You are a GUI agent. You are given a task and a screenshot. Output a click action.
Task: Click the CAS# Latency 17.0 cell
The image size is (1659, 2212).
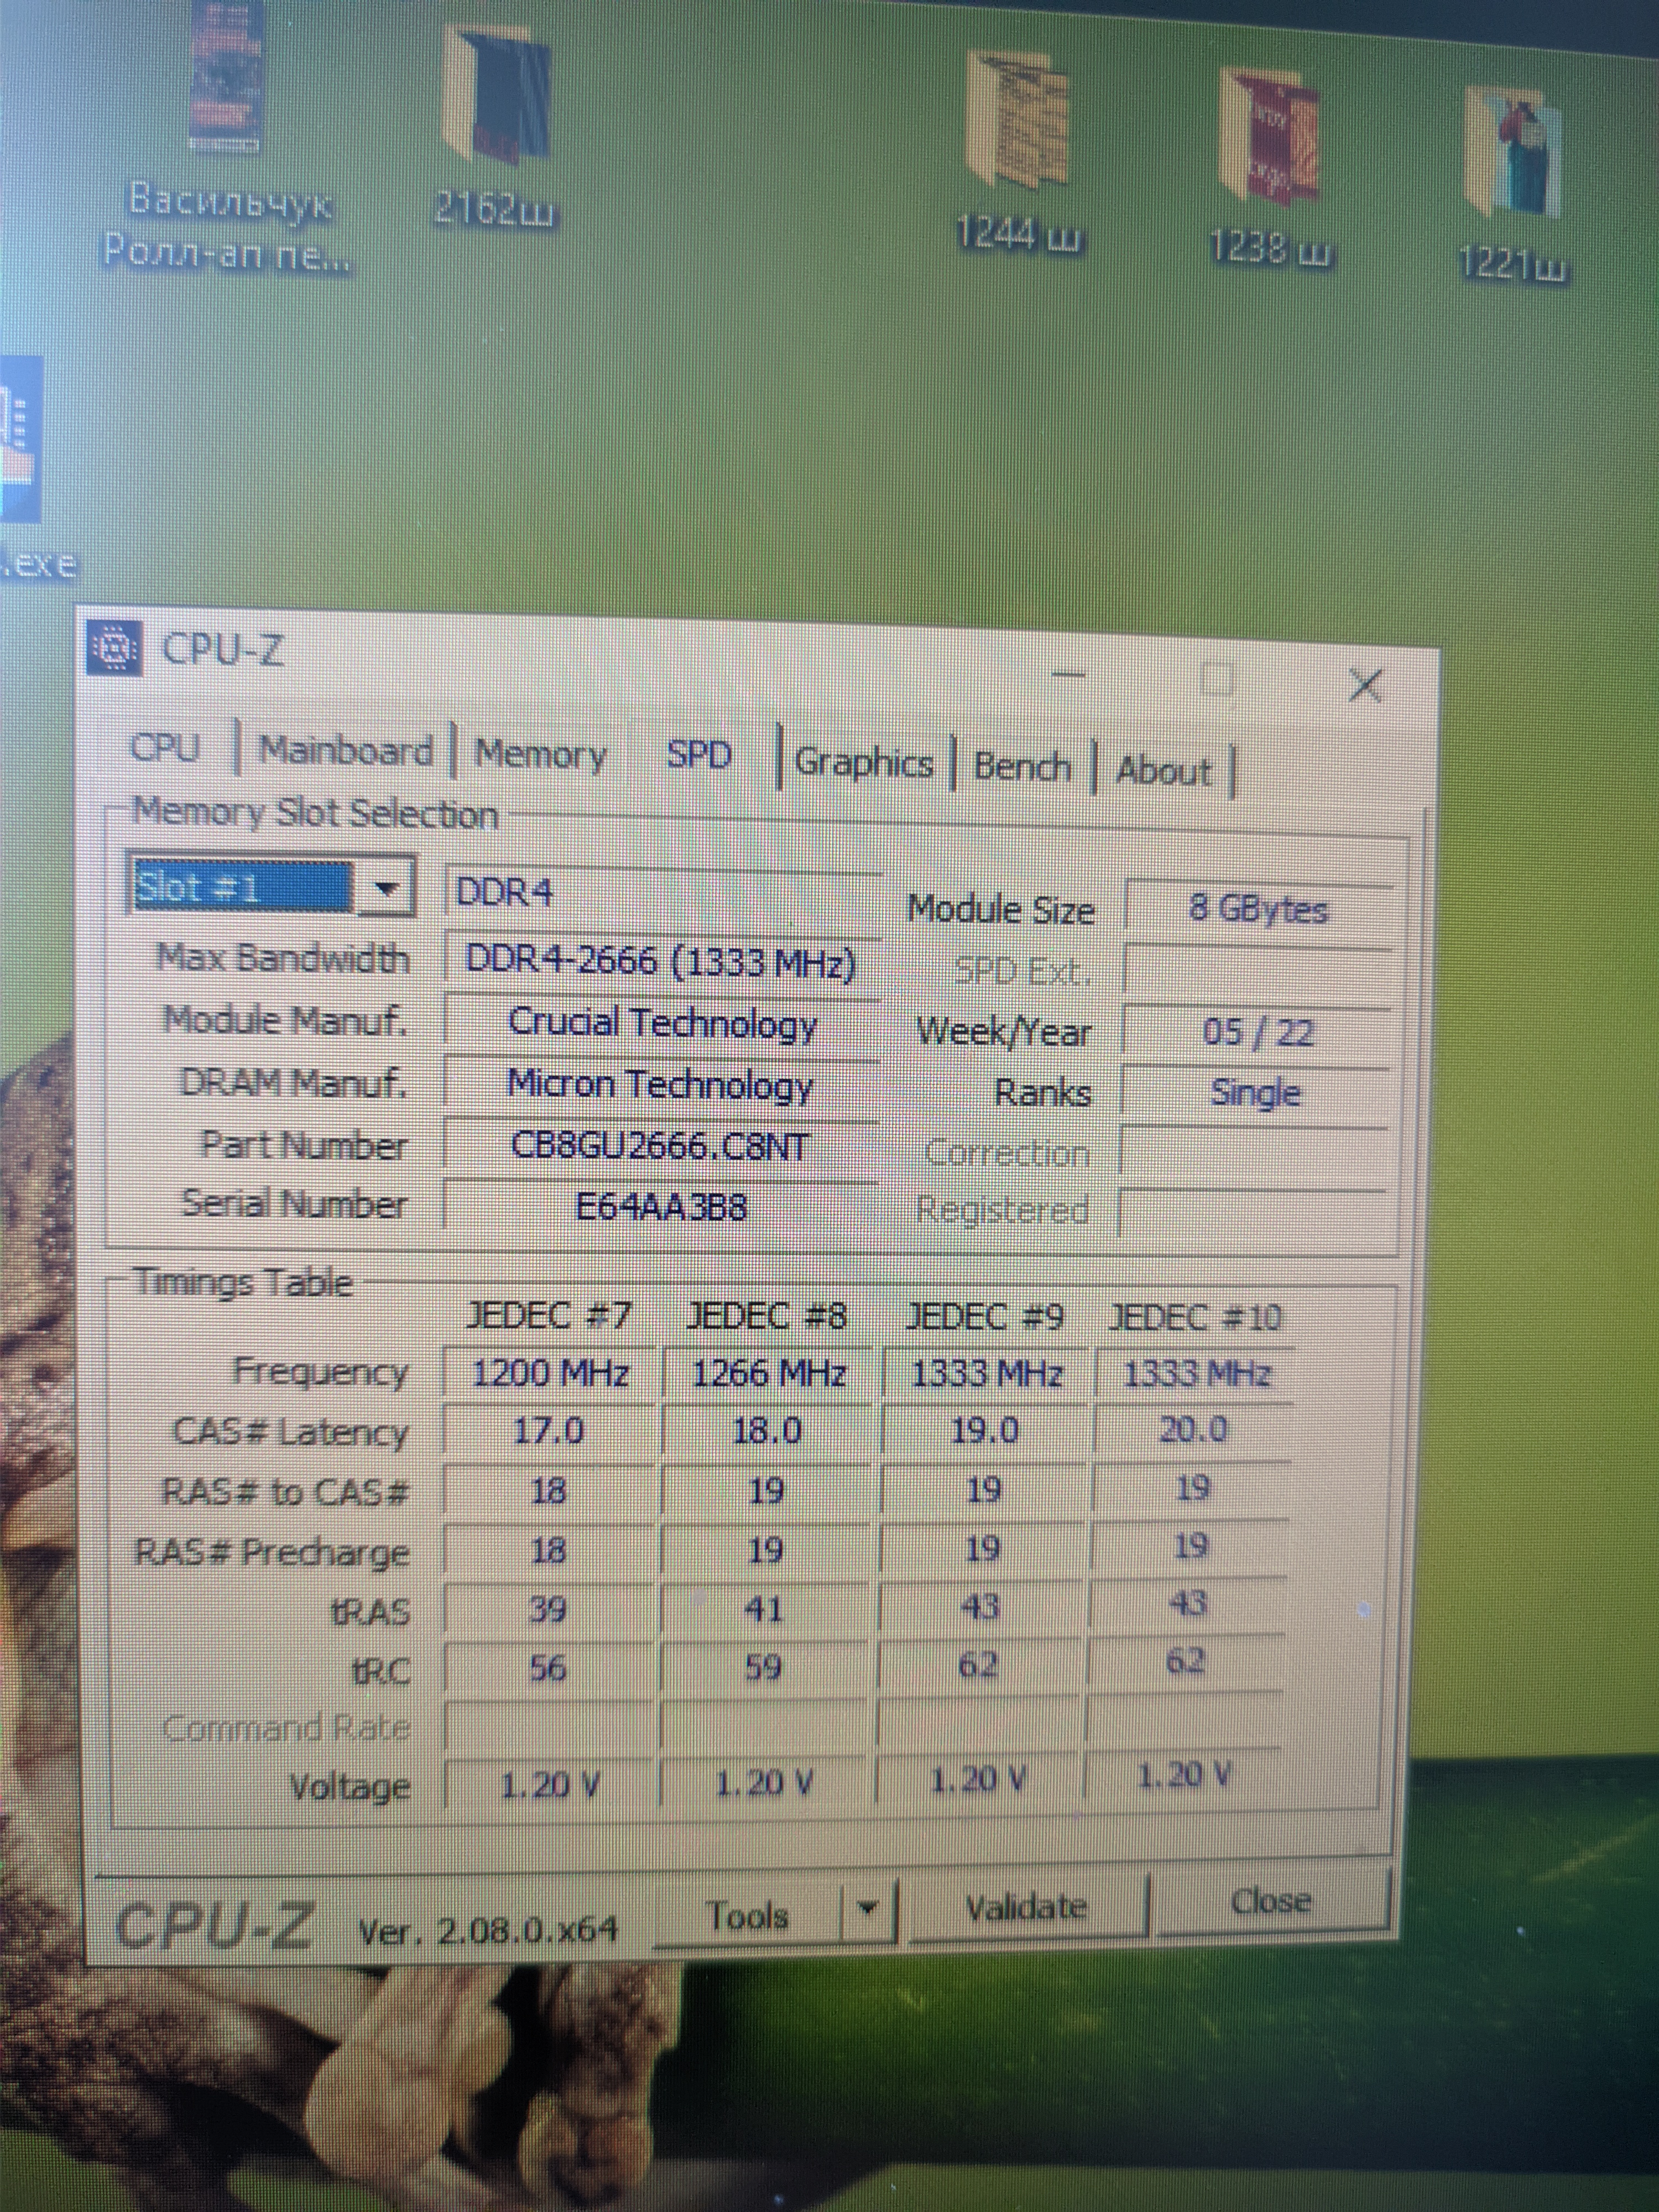pos(549,1431)
